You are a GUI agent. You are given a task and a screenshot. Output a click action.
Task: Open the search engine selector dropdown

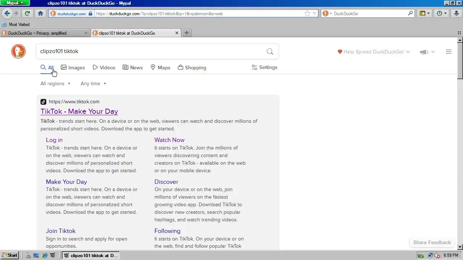[327, 14]
